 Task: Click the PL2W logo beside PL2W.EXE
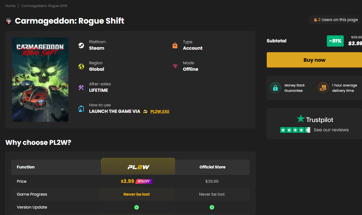(145, 111)
